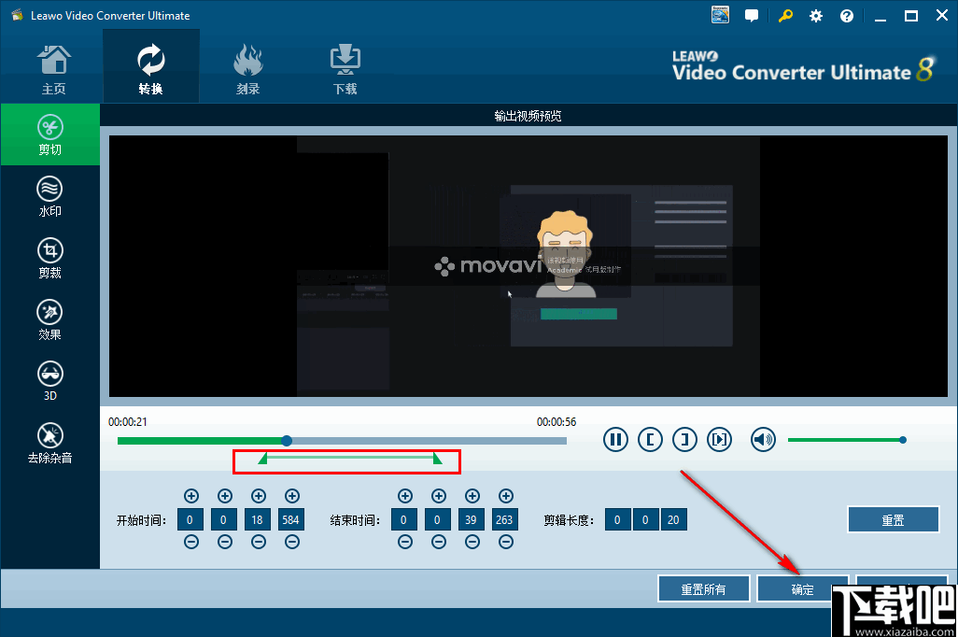Image resolution: width=958 pixels, height=637 pixels.
Task: Click the playback progress bar handle
Action: tap(287, 440)
